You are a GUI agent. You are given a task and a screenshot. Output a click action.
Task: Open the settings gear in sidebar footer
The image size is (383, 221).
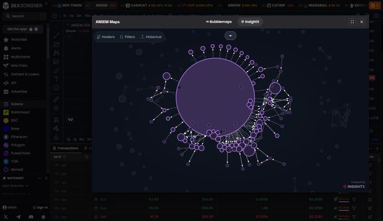(x=43, y=217)
